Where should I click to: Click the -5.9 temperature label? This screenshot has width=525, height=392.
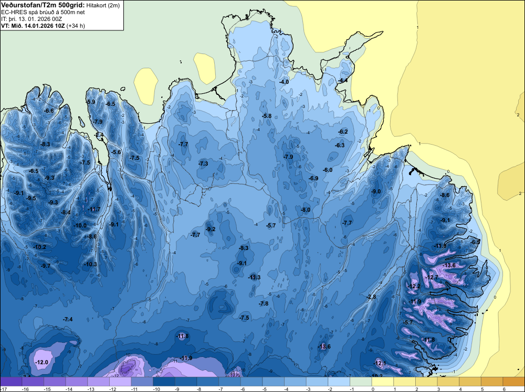pos(91,102)
